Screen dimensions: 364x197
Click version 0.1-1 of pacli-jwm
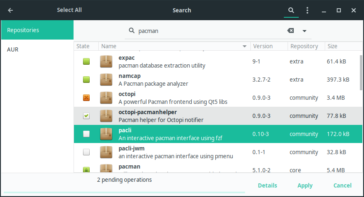pos(259,152)
